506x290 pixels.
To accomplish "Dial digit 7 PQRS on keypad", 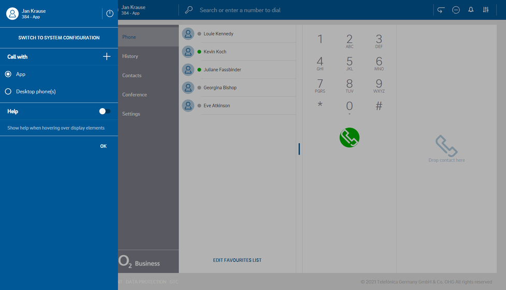I will 320,85.
